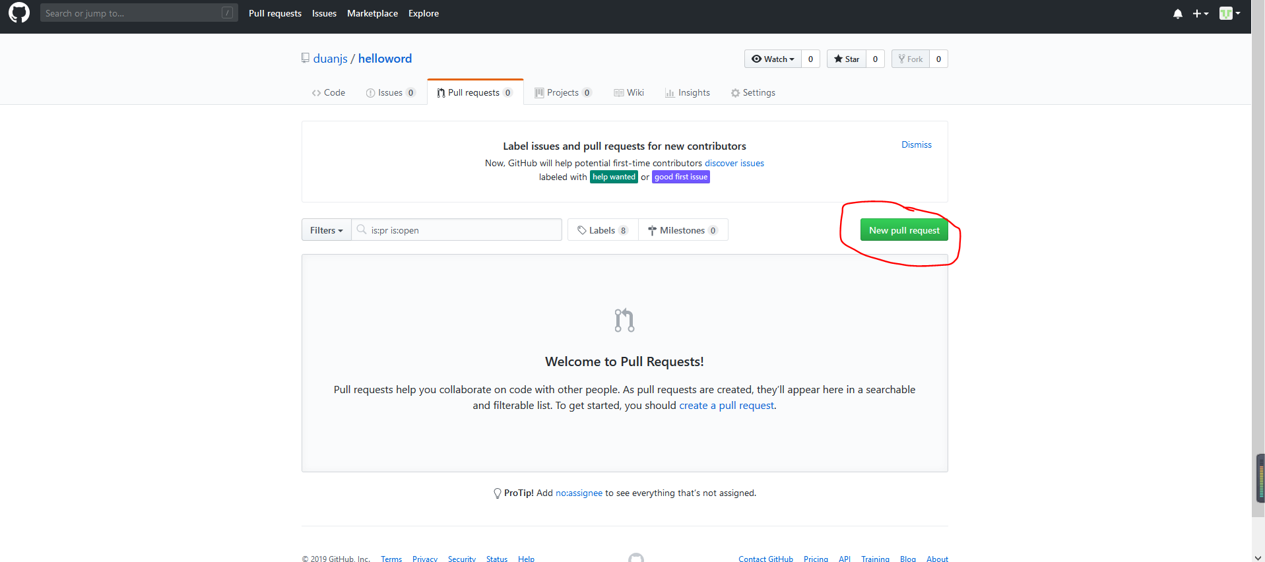Click the stargazers count next to Star

coord(875,59)
